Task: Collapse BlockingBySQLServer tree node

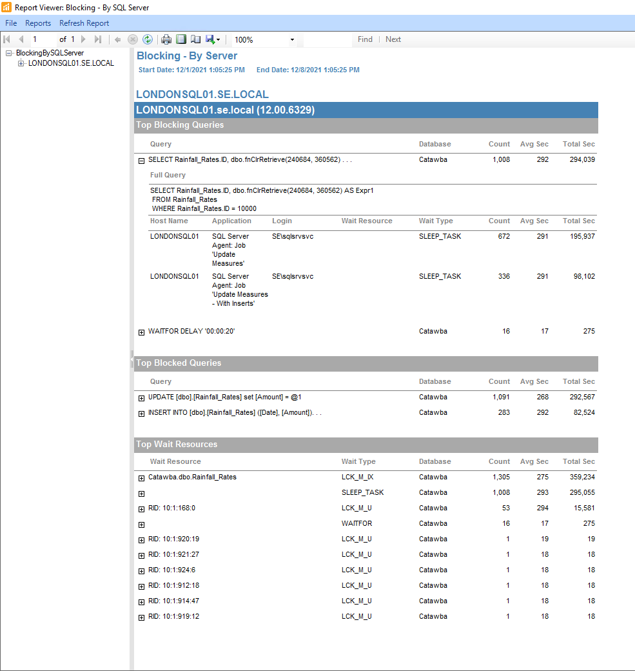Action: click(8, 53)
